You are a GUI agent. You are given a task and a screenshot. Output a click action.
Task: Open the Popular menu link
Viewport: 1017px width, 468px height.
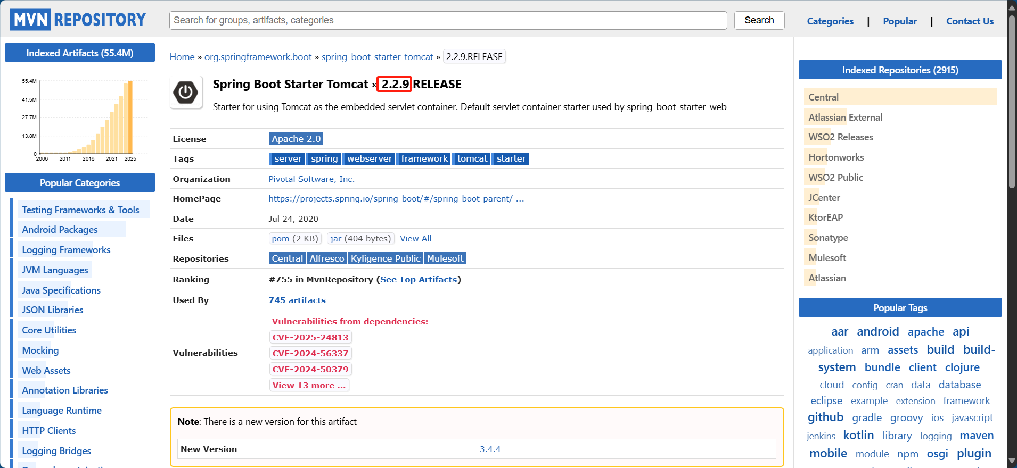click(899, 21)
